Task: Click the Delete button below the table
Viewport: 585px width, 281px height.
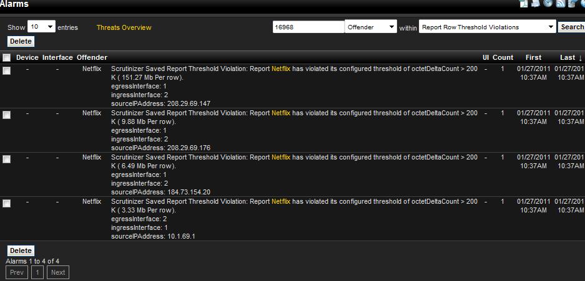Action: [x=21, y=250]
